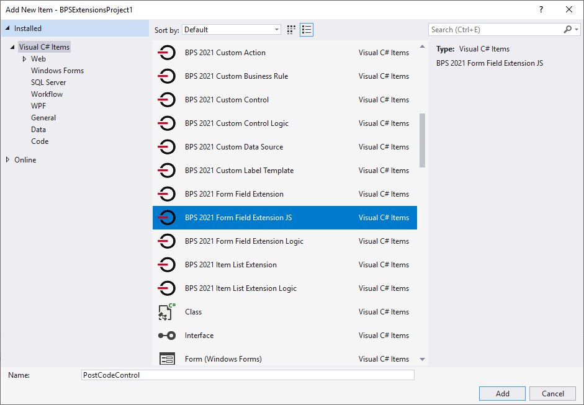Click the BPS 2021 Custom Business Rule icon
Viewport: 584px width, 405px height.
167,76
